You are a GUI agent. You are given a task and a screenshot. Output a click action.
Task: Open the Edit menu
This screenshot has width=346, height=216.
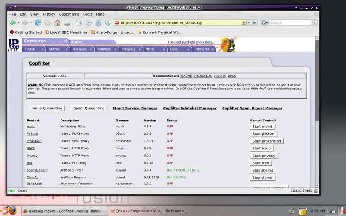pos(23,14)
